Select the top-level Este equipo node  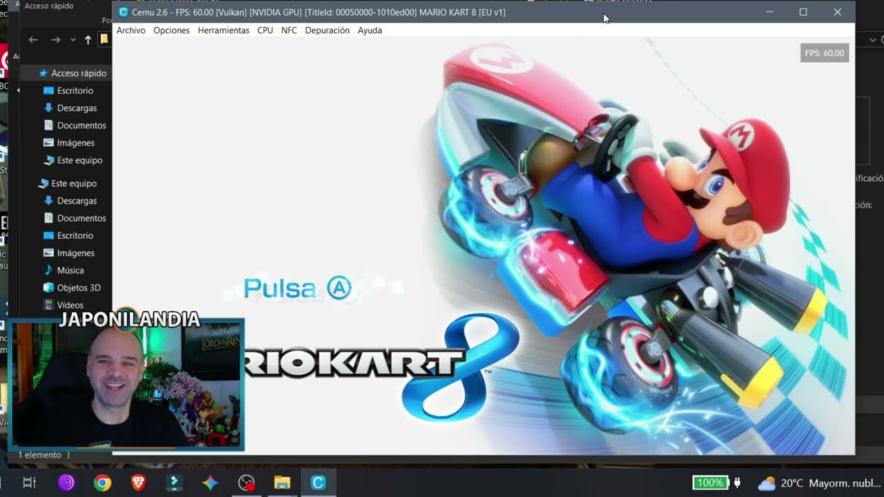[x=66, y=184]
